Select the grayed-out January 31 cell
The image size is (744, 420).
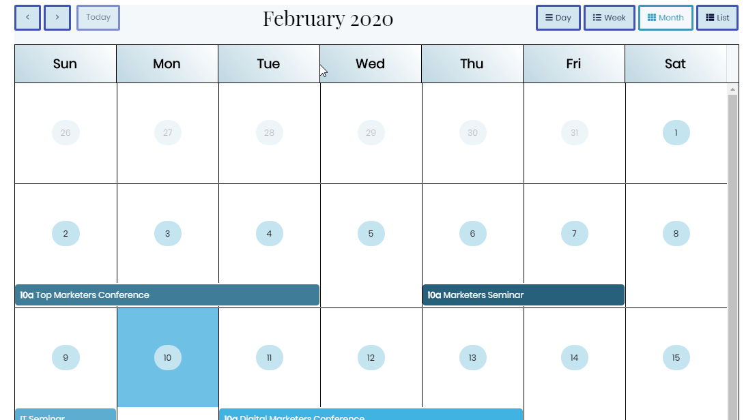coord(574,132)
